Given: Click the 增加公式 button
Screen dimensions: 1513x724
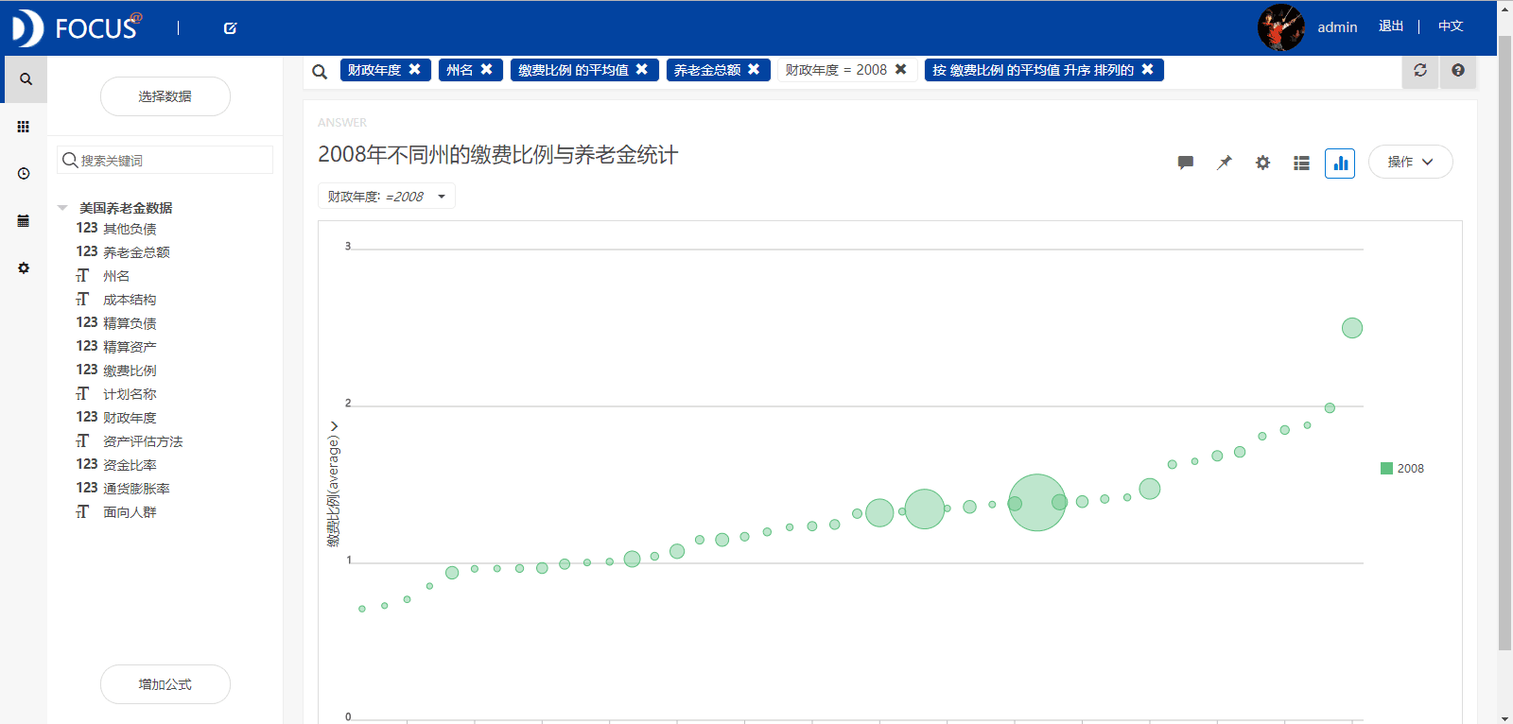Looking at the screenshot, I should pyautogui.click(x=165, y=684).
